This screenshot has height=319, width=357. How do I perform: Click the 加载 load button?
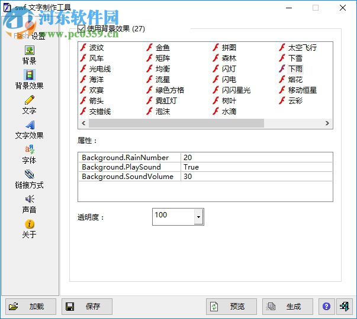31,307
